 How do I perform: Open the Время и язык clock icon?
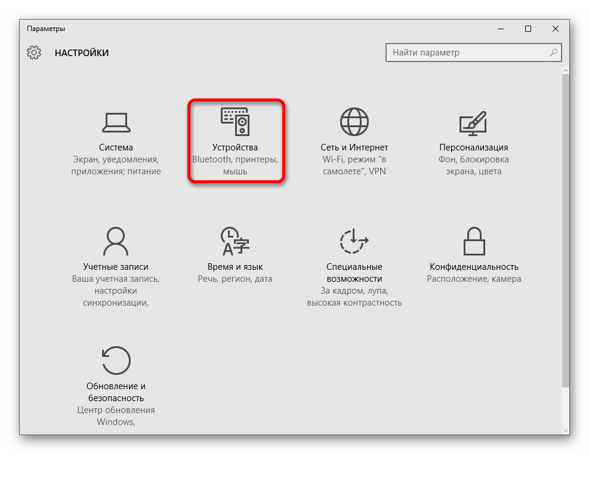coord(235,241)
